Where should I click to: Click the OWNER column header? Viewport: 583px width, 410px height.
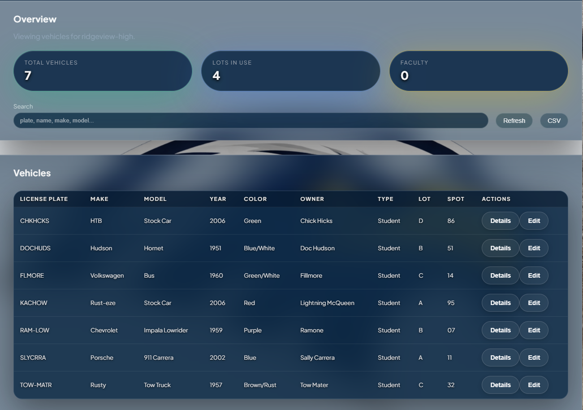tap(312, 199)
